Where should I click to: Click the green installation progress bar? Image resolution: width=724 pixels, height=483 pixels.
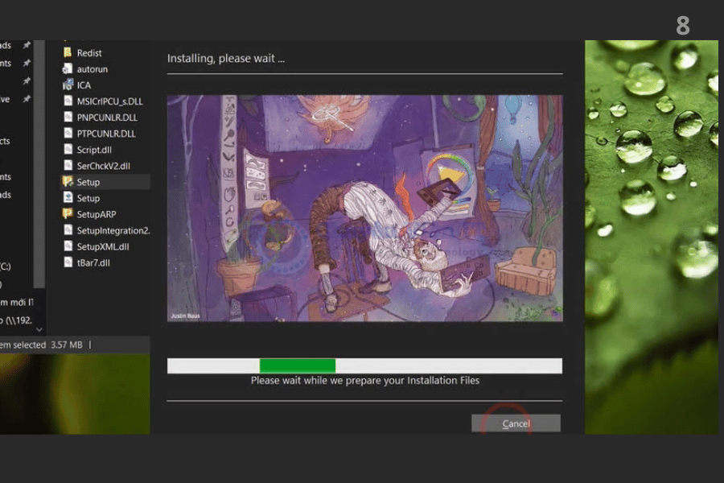click(297, 365)
